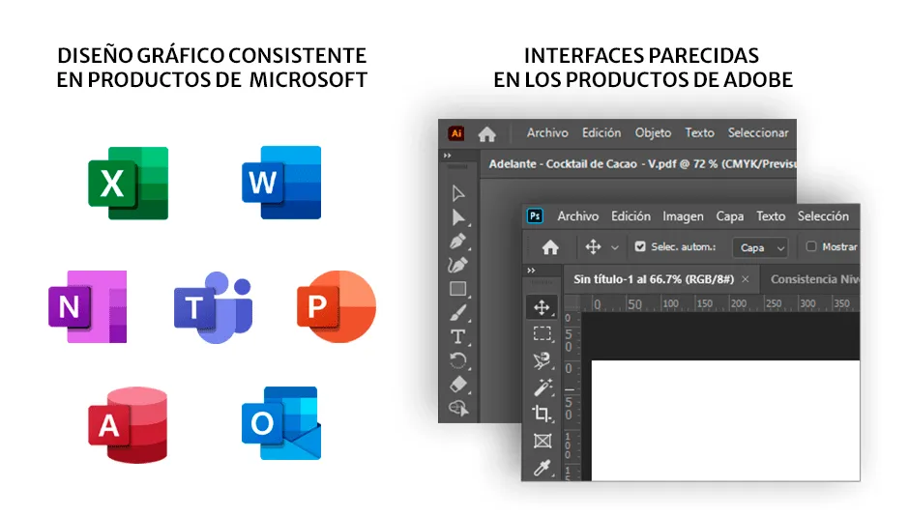Open Photoshop's Archivo menu

point(578,216)
